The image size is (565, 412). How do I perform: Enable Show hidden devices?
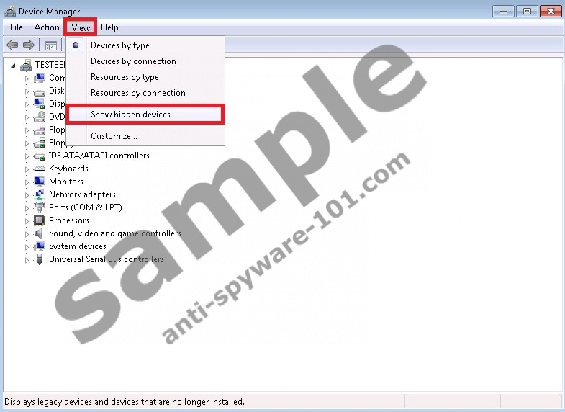tap(130, 115)
